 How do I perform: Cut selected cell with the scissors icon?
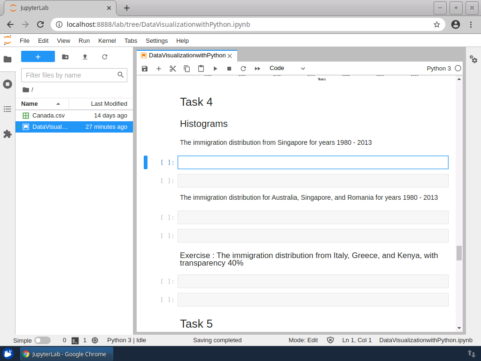click(x=173, y=69)
